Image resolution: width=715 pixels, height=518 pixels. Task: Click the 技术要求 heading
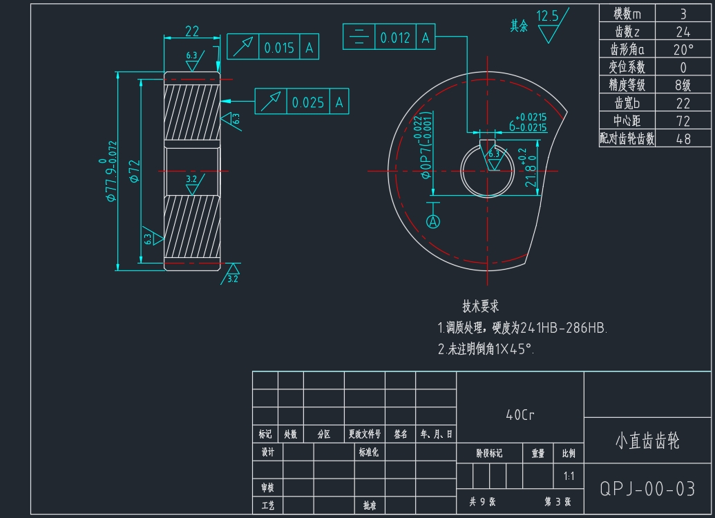[480, 306]
